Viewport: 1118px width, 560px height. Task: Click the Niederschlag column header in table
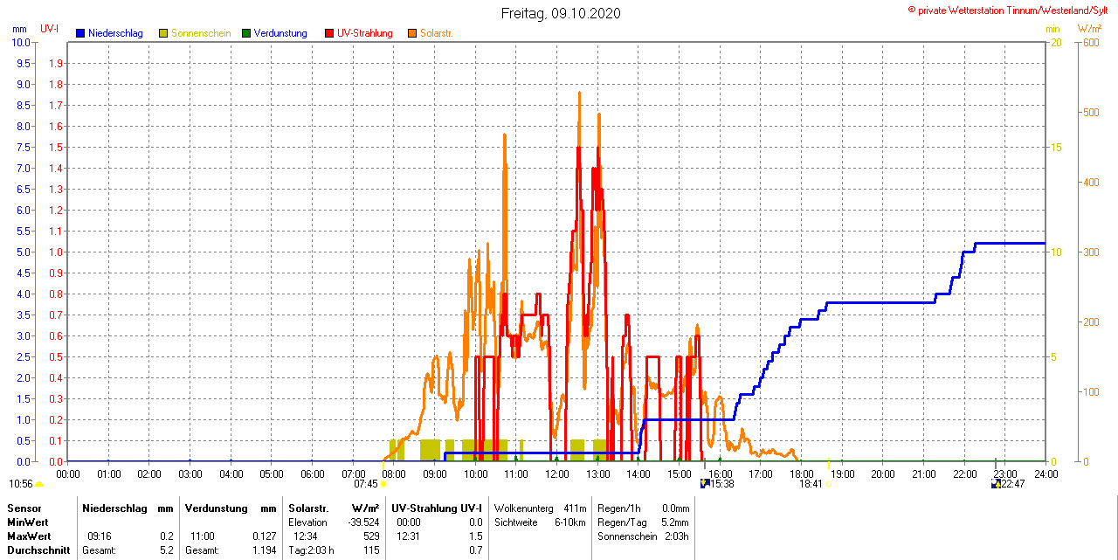[x=114, y=508]
